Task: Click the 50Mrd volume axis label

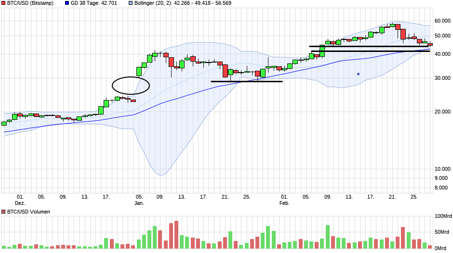Action: pos(442,232)
